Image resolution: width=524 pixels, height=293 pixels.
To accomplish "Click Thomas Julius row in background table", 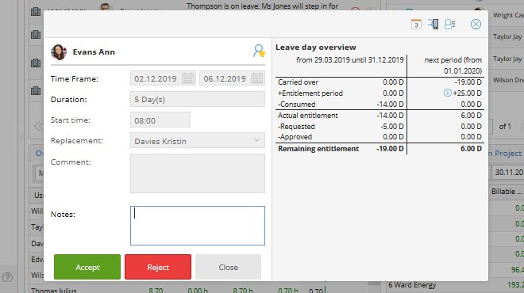I will [54, 291].
